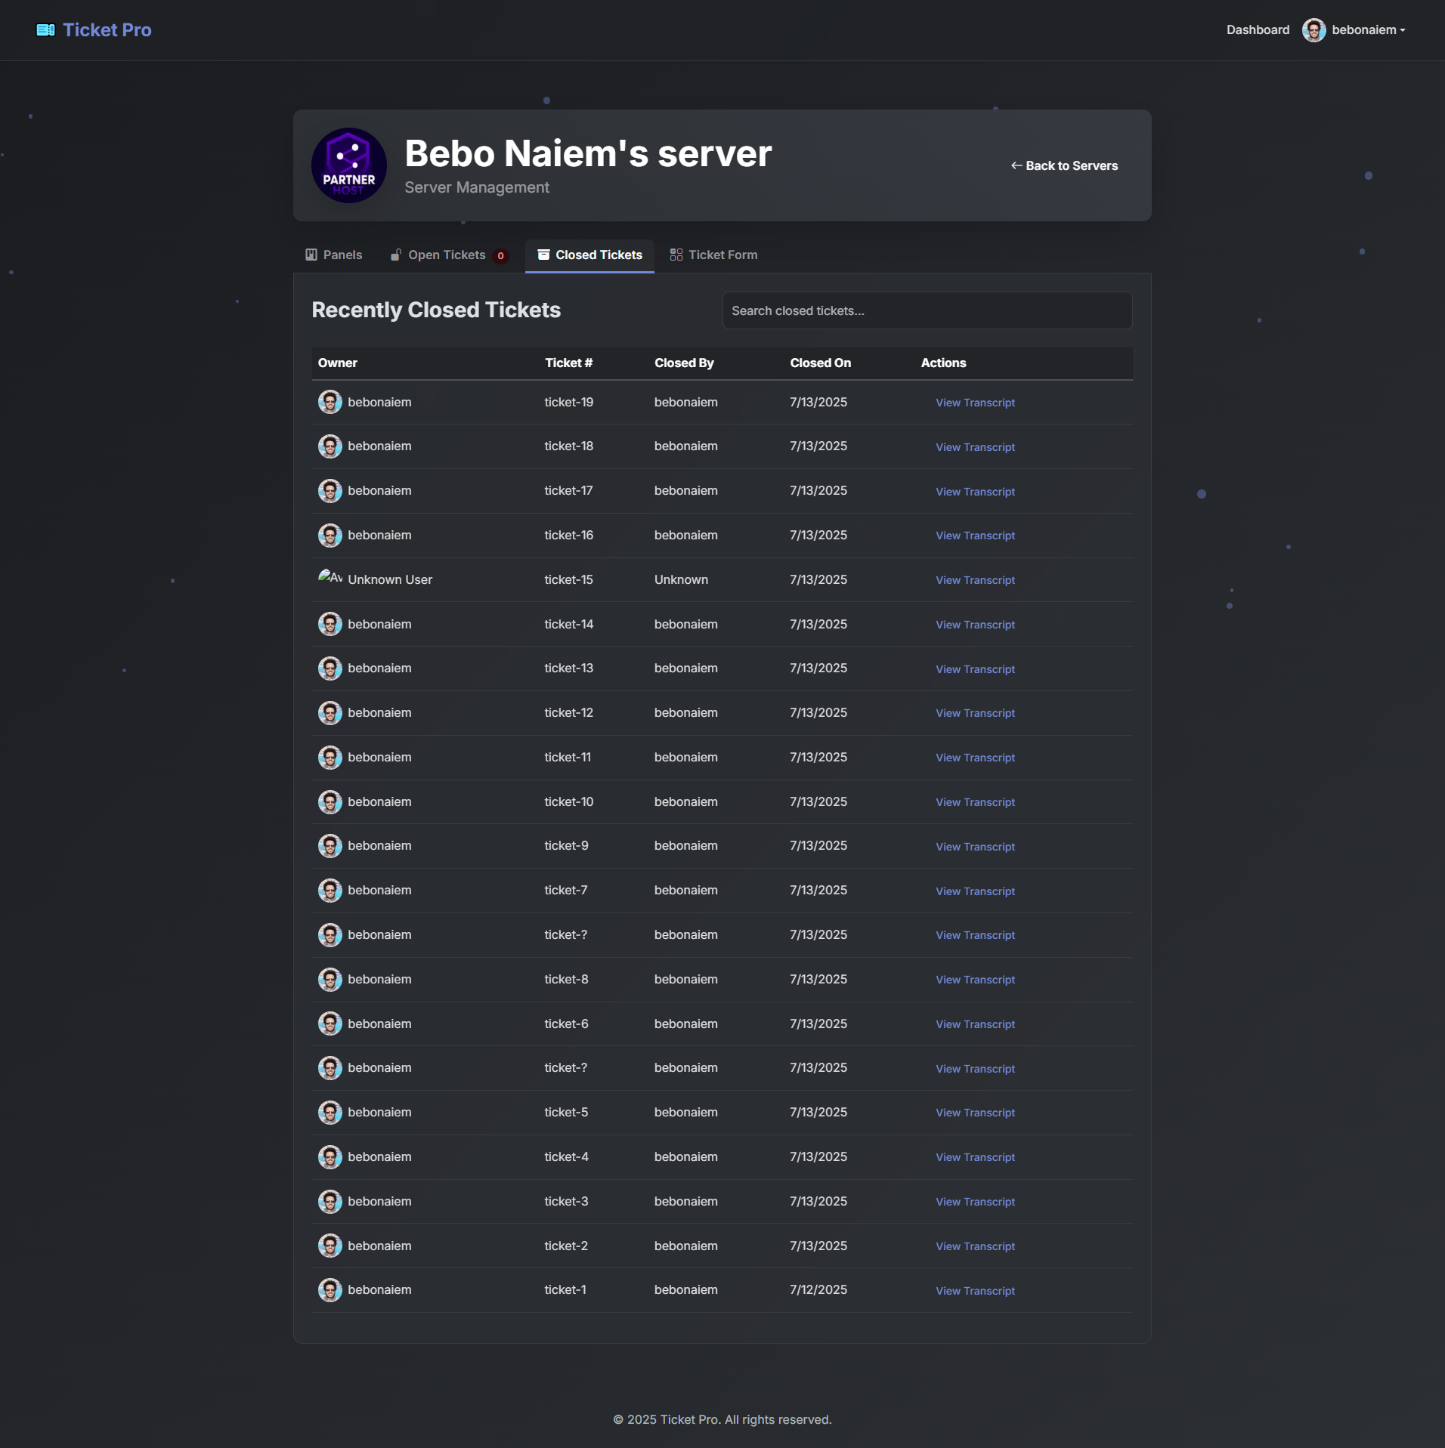This screenshot has height=1448, width=1445.
Task: Click the open tickets count badge
Action: tap(500, 256)
